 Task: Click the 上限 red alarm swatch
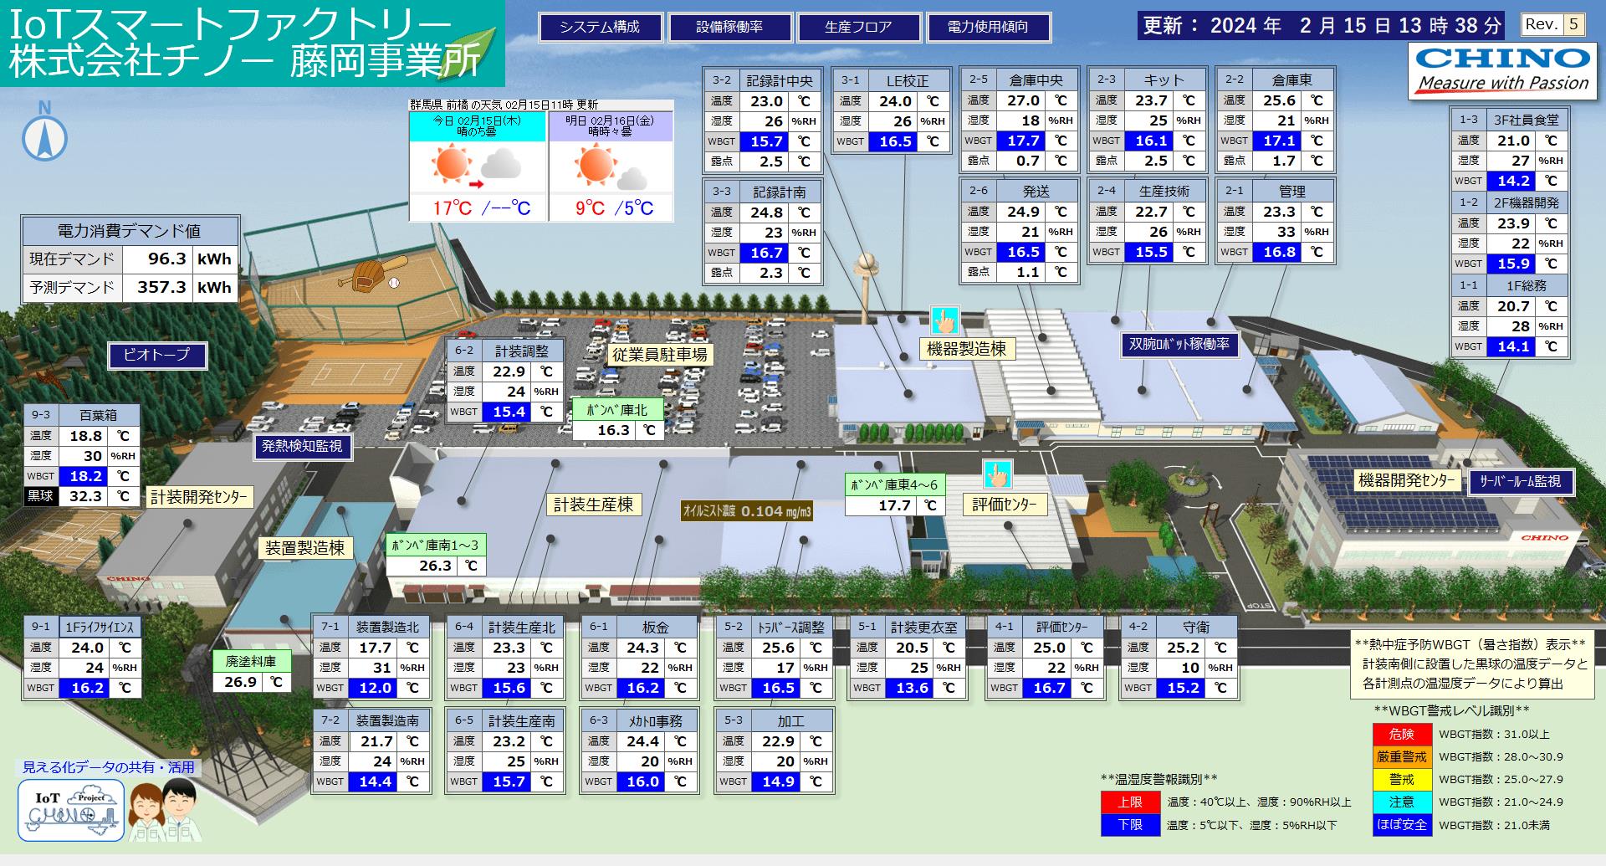[x=1130, y=802]
